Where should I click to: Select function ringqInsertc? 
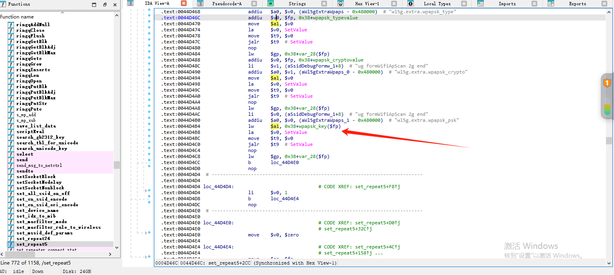point(33,70)
